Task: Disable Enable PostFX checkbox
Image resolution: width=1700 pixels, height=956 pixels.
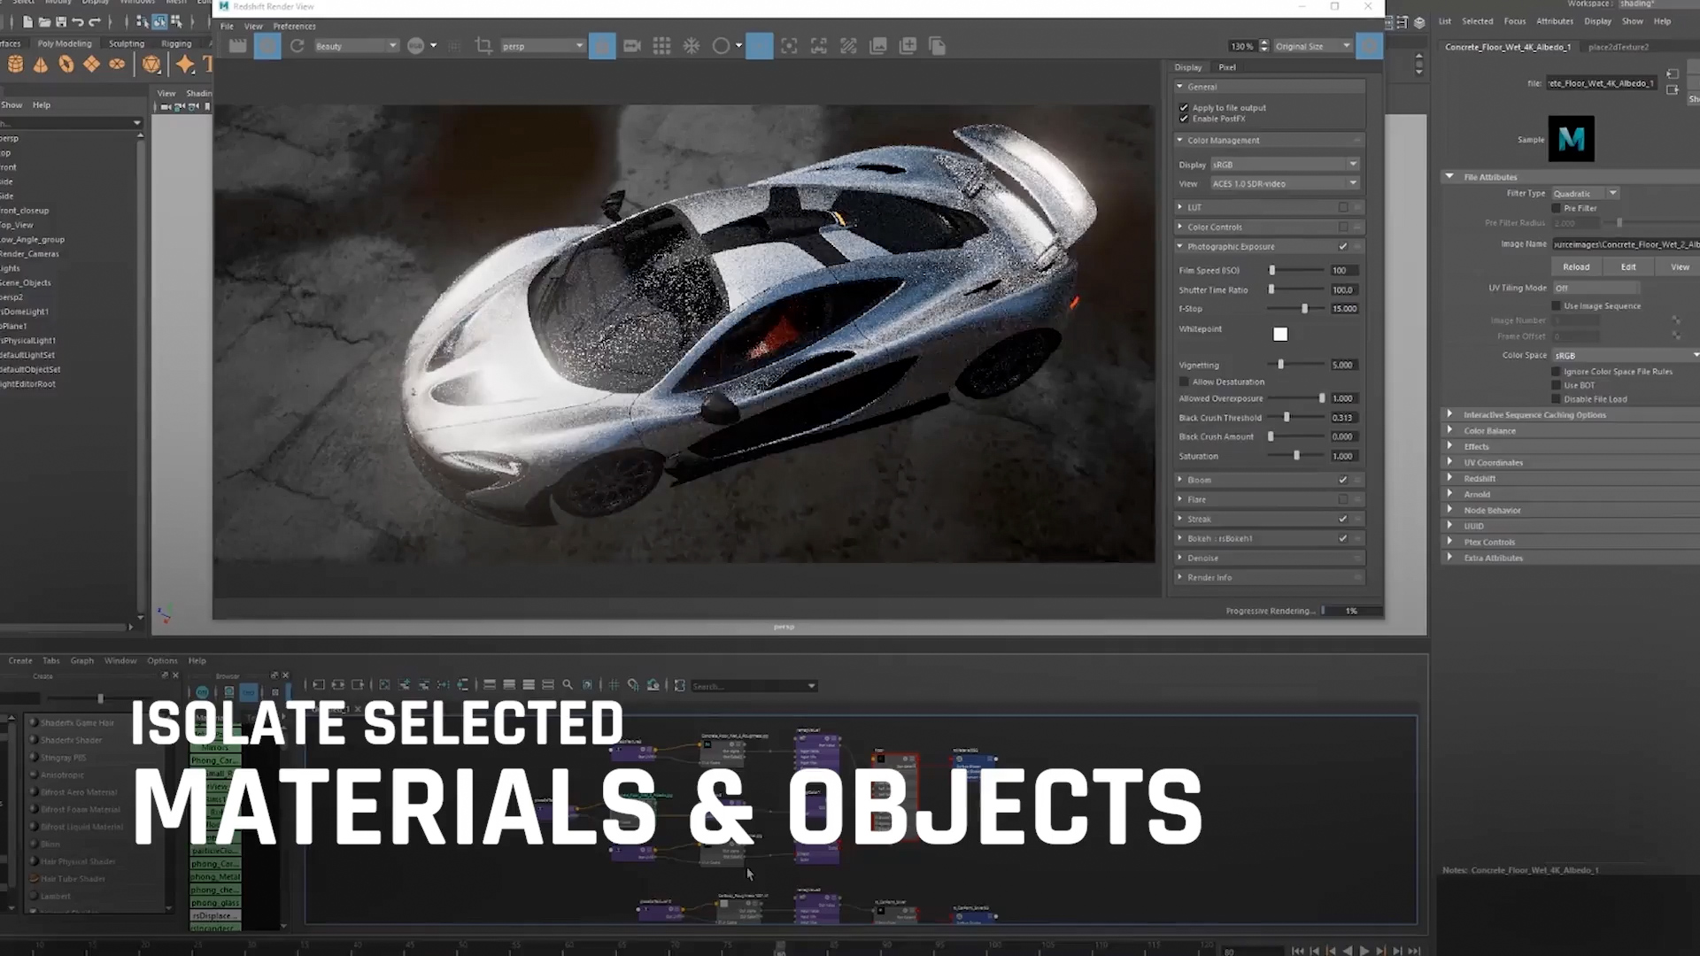Action: pos(1184,119)
